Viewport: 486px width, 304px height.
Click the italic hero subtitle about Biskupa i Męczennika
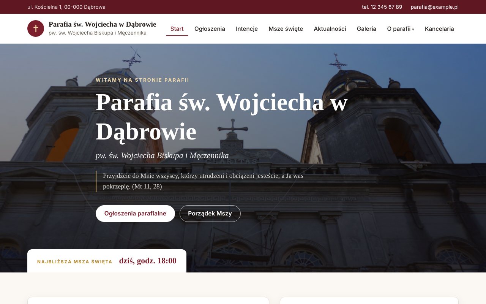click(162, 155)
